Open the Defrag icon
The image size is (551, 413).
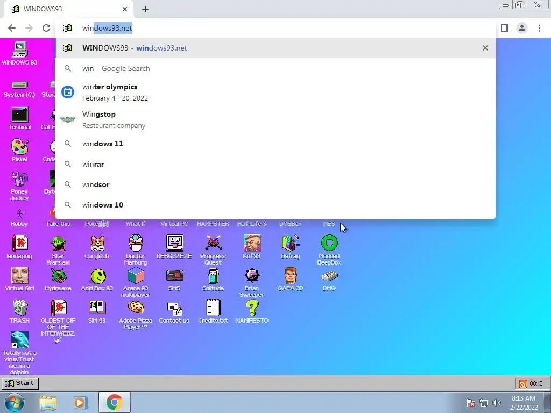pyautogui.click(x=291, y=247)
